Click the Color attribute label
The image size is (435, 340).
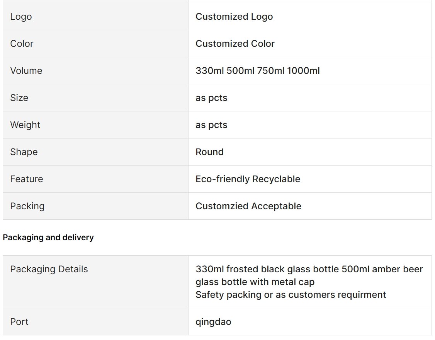[22, 44]
